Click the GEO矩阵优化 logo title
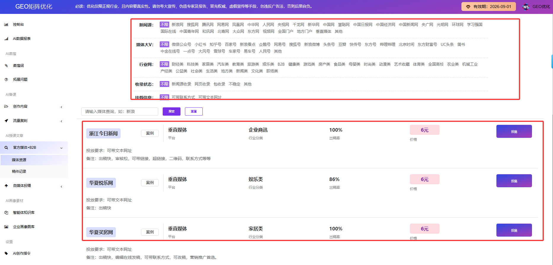Viewport: 553px width, 265px height. point(34,7)
